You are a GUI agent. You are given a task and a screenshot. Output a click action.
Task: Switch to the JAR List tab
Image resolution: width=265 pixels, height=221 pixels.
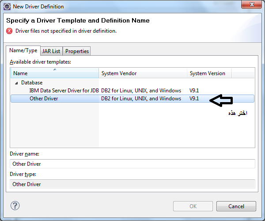point(51,51)
